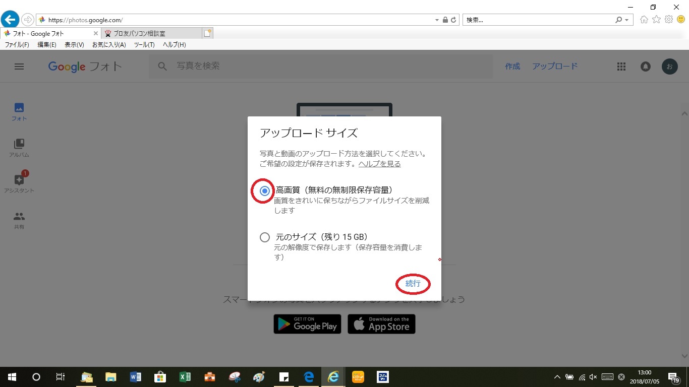Open the 表示(V) menu

click(74, 45)
